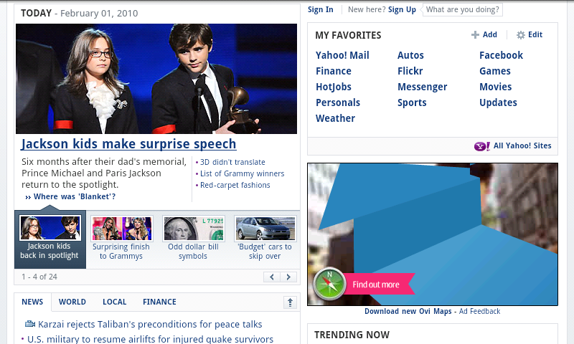Open 'Red-carpet fashions' link
The image size is (574, 344).
pyautogui.click(x=235, y=186)
